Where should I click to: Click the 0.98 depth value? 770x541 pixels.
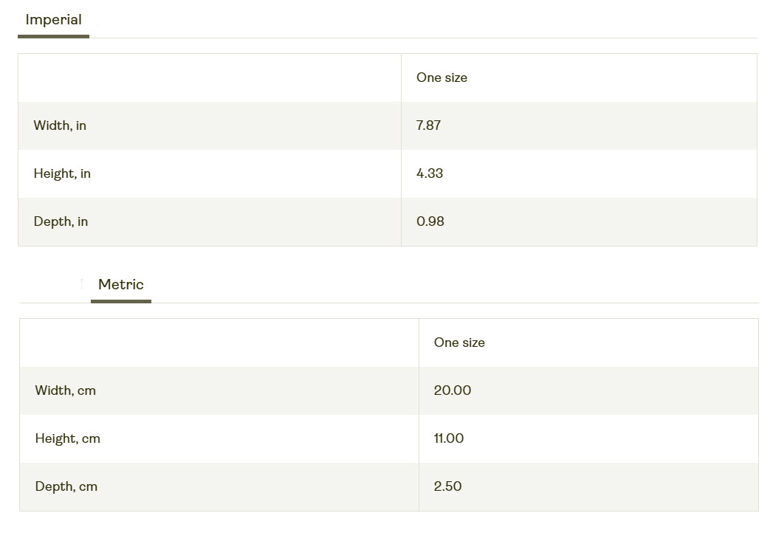pos(430,221)
